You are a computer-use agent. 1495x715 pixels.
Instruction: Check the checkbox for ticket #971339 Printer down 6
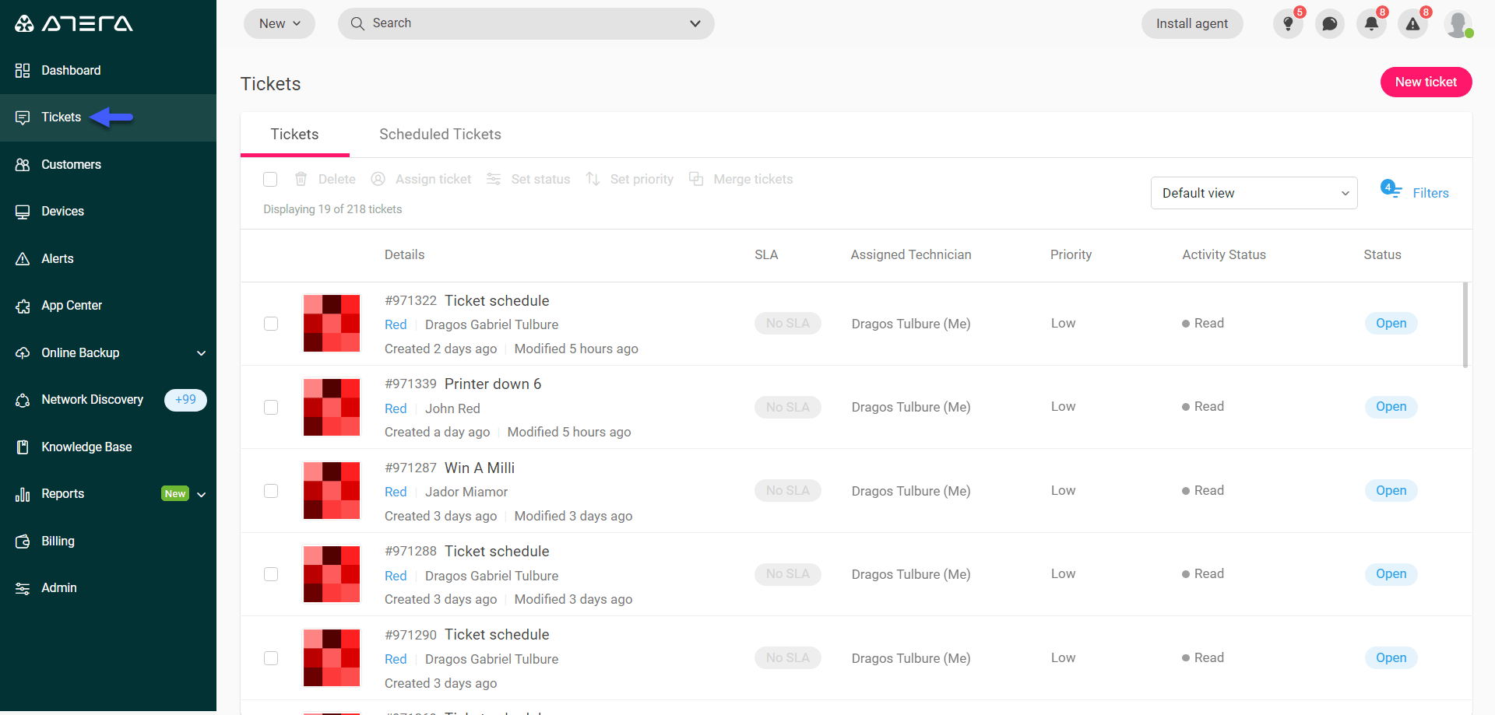point(270,407)
